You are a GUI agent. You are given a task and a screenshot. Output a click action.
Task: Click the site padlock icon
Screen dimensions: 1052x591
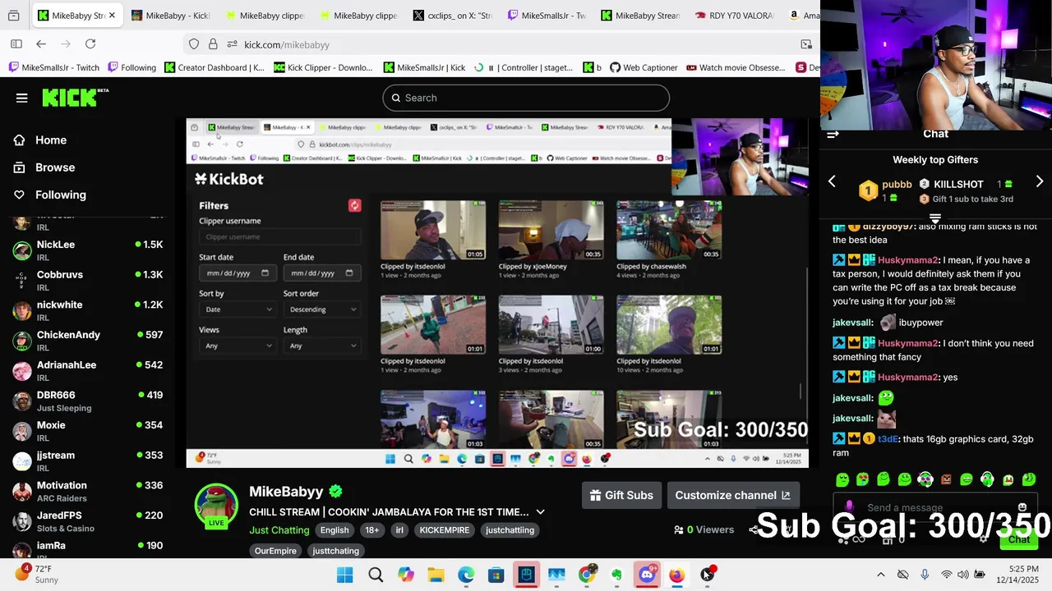click(x=213, y=44)
